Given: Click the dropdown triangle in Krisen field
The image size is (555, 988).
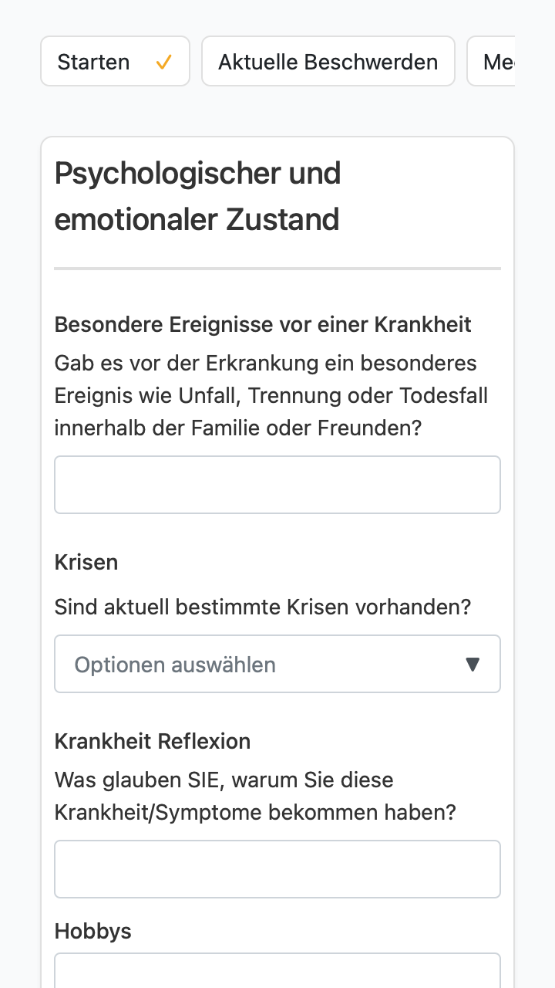Looking at the screenshot, I should pos(473,664).
